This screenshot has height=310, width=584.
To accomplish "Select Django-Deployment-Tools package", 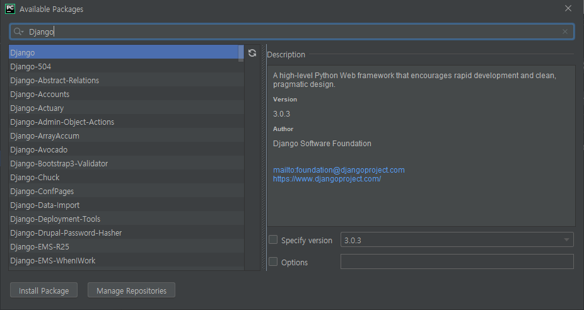I will [126, 219].
